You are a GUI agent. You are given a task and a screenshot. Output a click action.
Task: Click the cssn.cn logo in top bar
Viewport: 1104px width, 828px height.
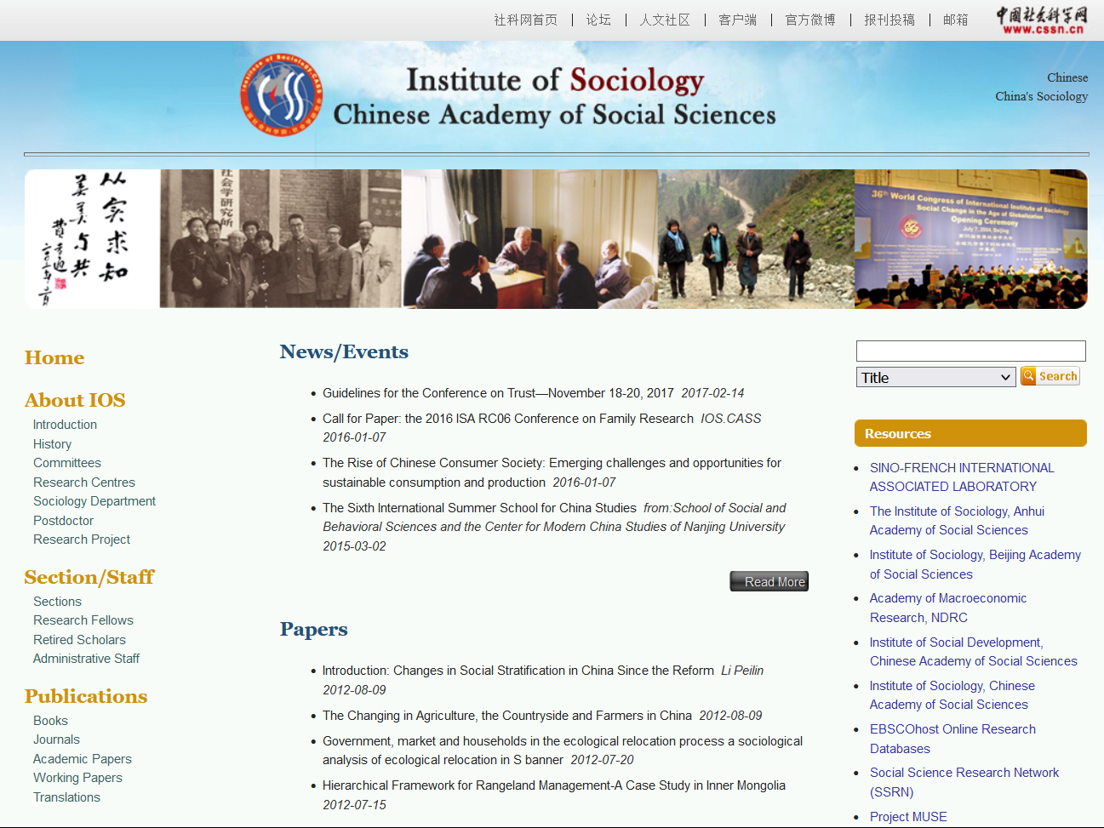tap(1042, 20)
